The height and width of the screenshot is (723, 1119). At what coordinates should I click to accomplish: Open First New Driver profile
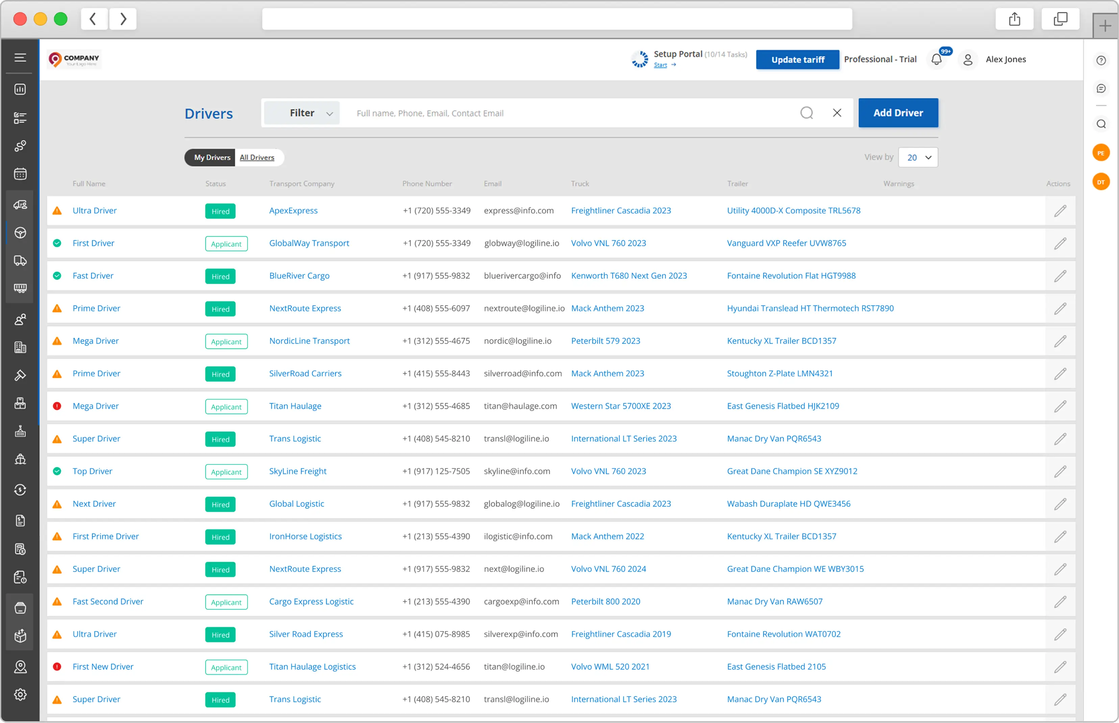point(103,666)
